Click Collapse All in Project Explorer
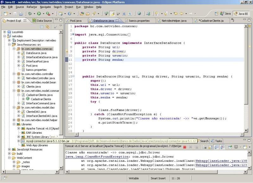This screenshot has width=253, height=183. click(42, 27)
